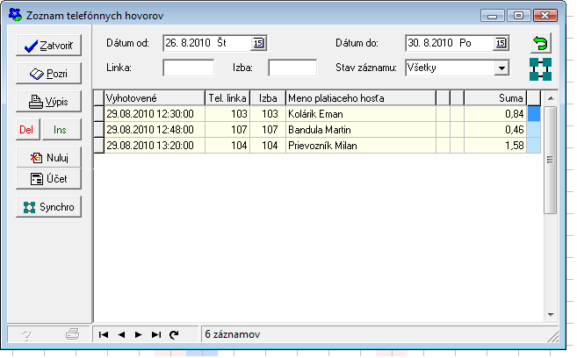Screen dimensions: 577x358
Task: Jump to last record in navigator
Action: [x=156, y=334]
